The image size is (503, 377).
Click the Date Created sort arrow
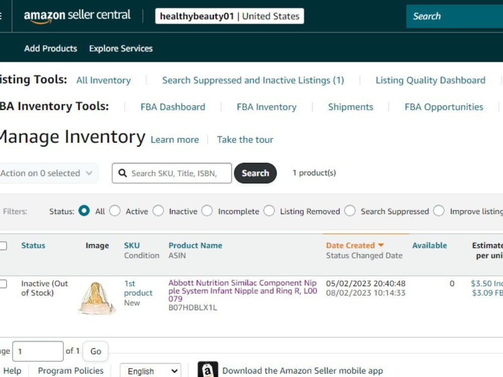coord(381,245)
